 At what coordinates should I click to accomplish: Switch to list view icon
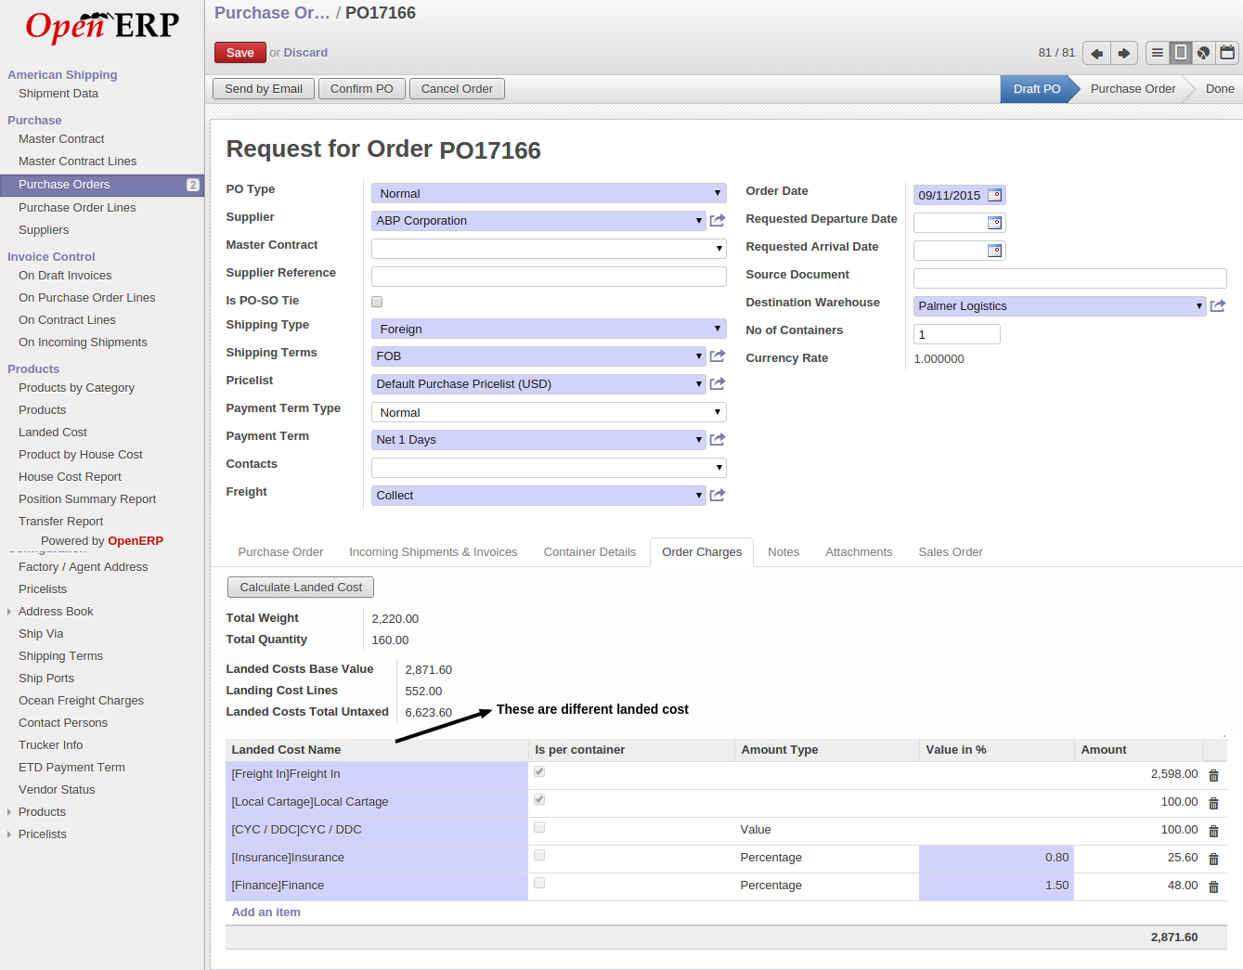[x=1158, y=53]
